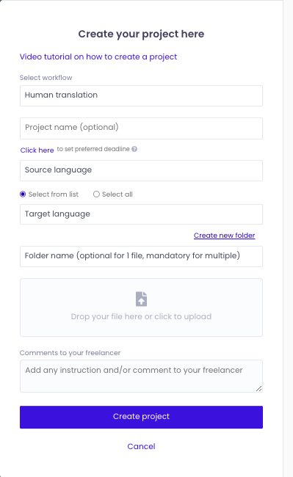Click 'Drop your file here or click to upload' text
293x477 pixels.
pyautogui.click(x=141, y=317)
